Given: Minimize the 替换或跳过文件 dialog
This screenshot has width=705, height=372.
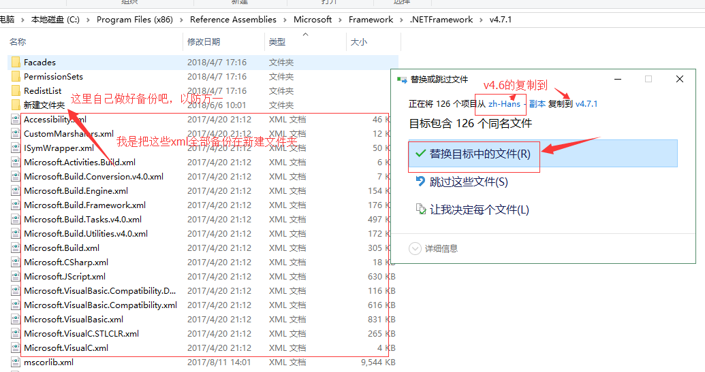Looking at the screenshot, I should (618, 79).
